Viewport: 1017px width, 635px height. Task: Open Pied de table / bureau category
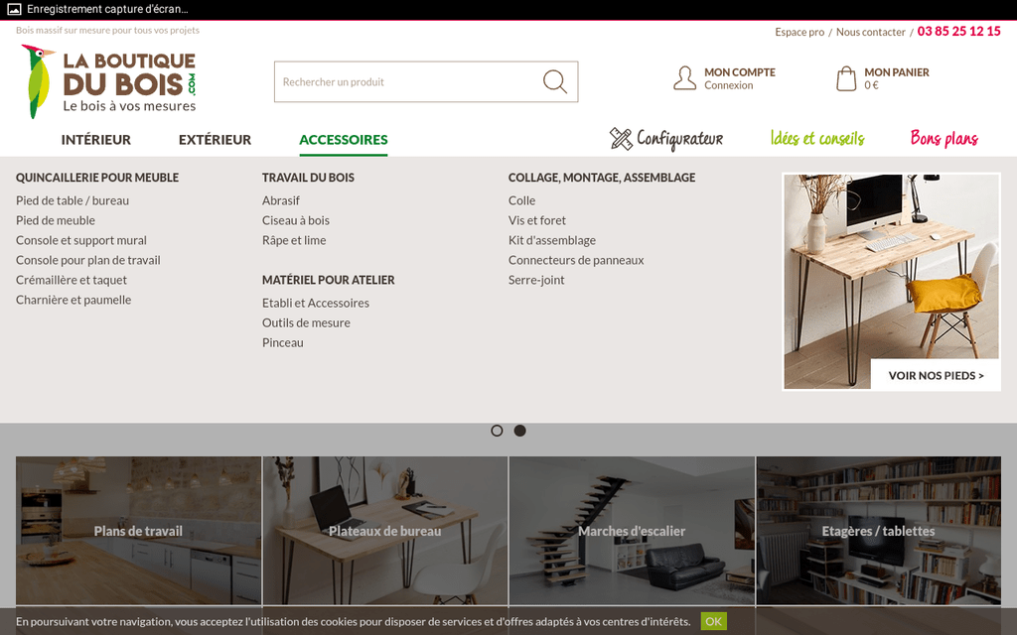pos(73,200)
